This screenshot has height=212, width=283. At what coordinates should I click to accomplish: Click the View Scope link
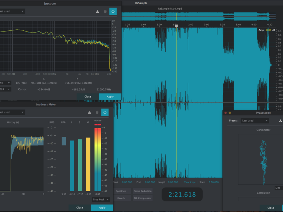coord(190,182)
